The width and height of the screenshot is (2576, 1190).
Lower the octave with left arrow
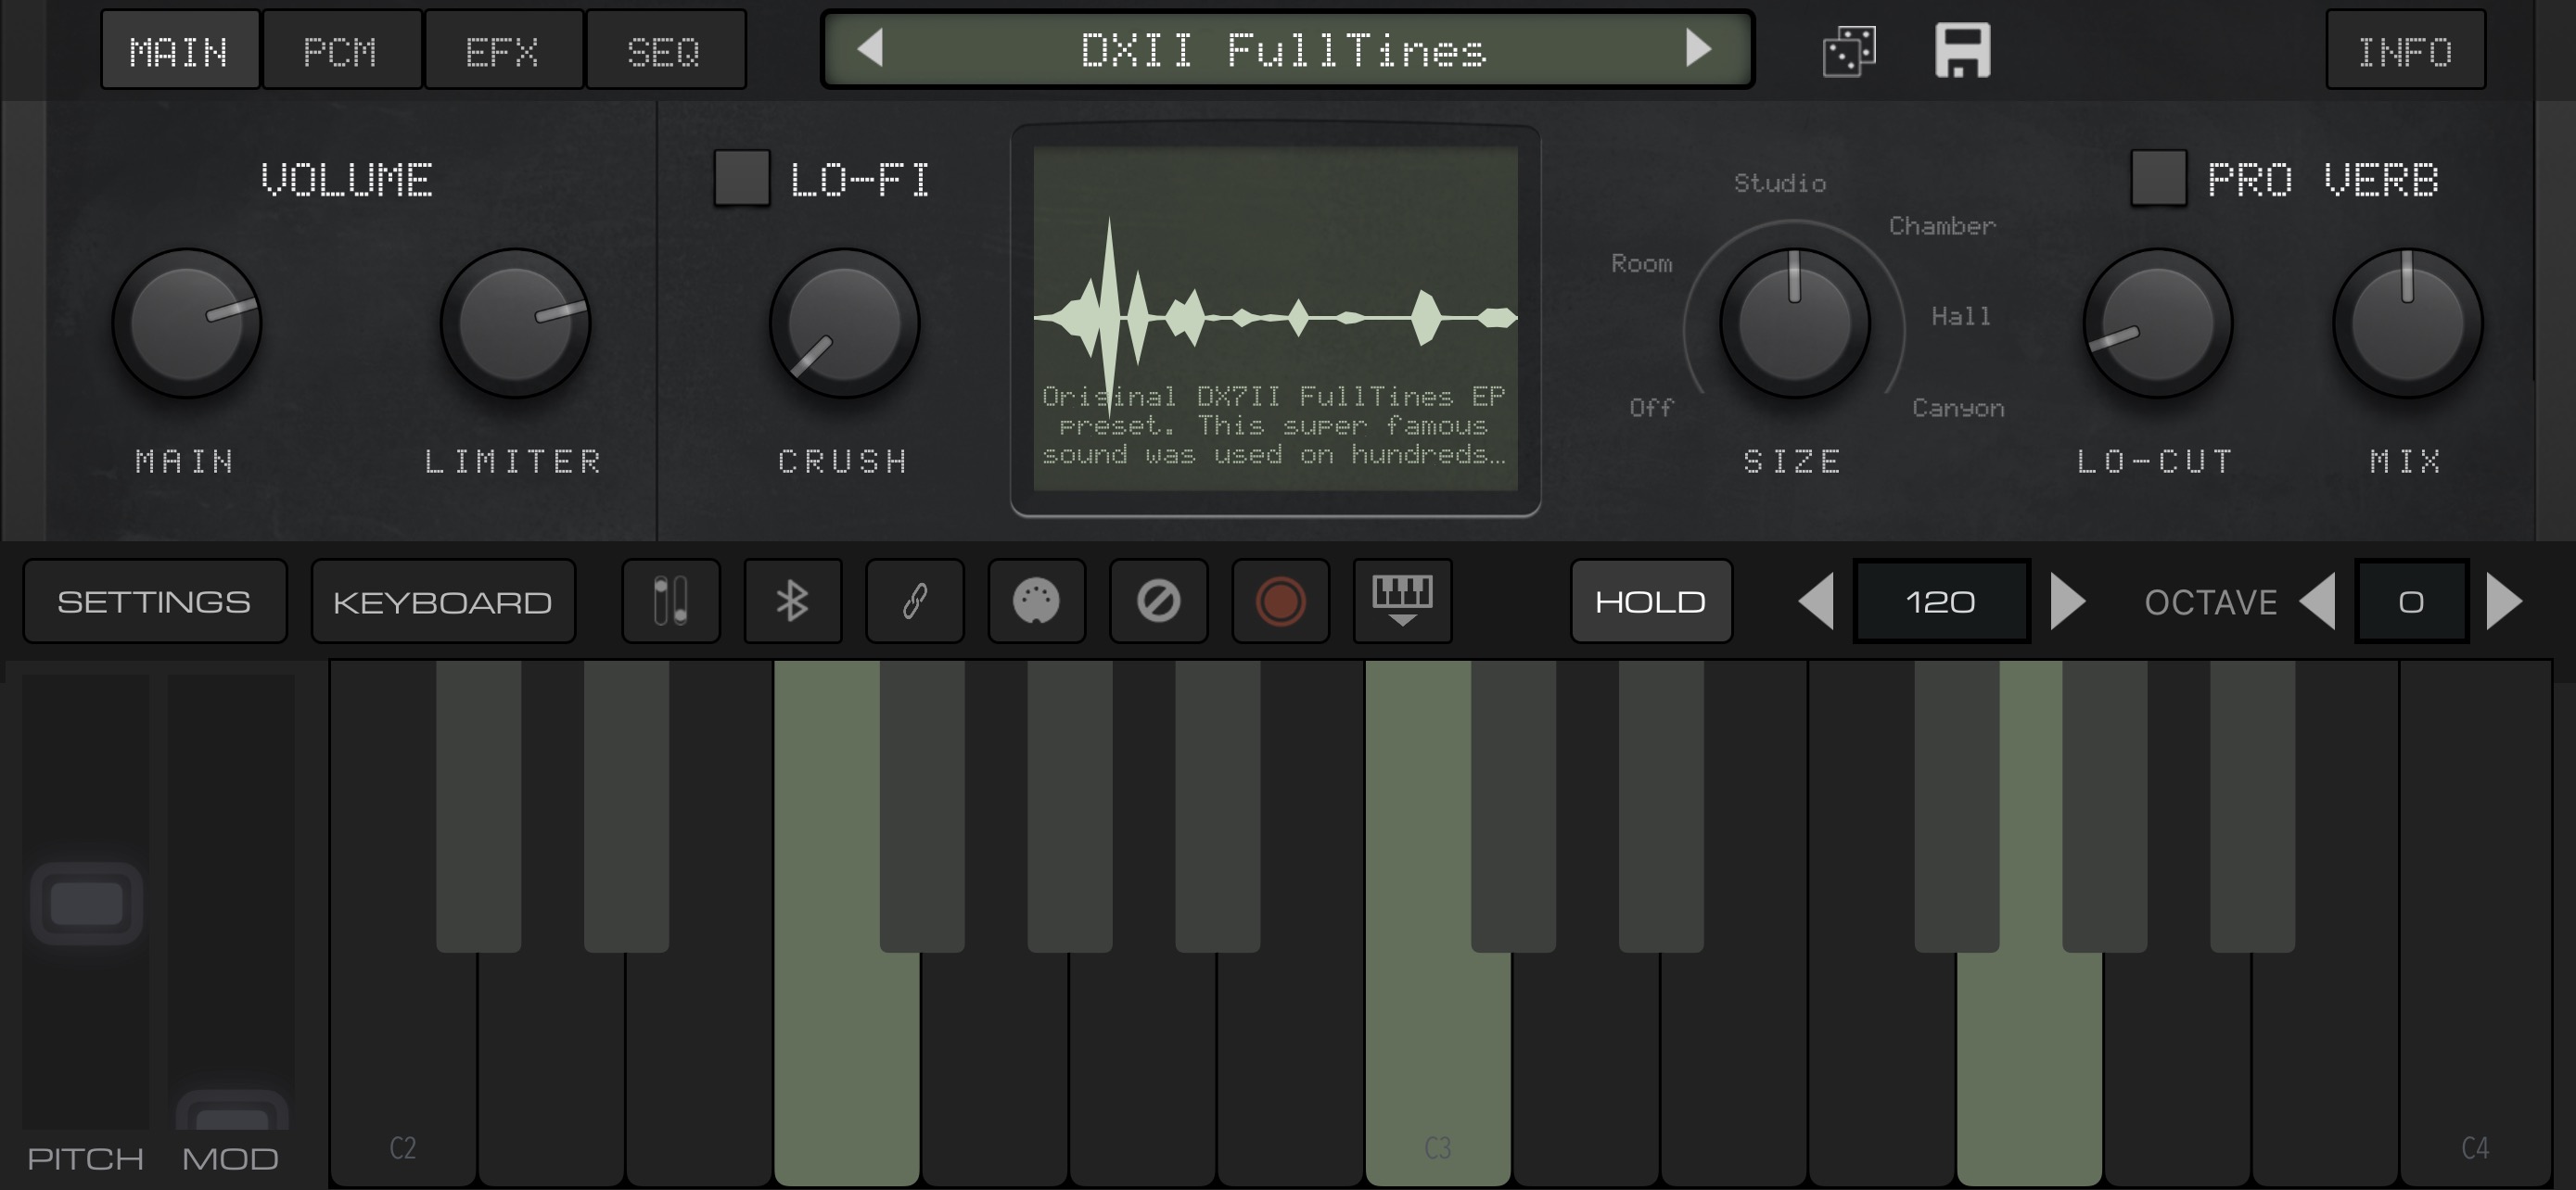2317,601
